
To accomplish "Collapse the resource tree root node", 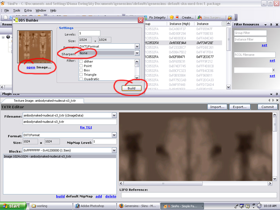I will 3,37.
